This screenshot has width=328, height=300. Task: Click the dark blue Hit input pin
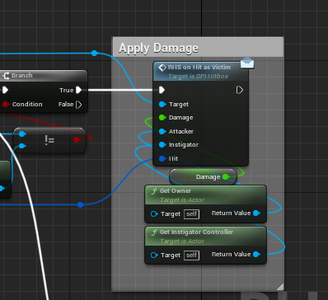[x=162, y=158]
